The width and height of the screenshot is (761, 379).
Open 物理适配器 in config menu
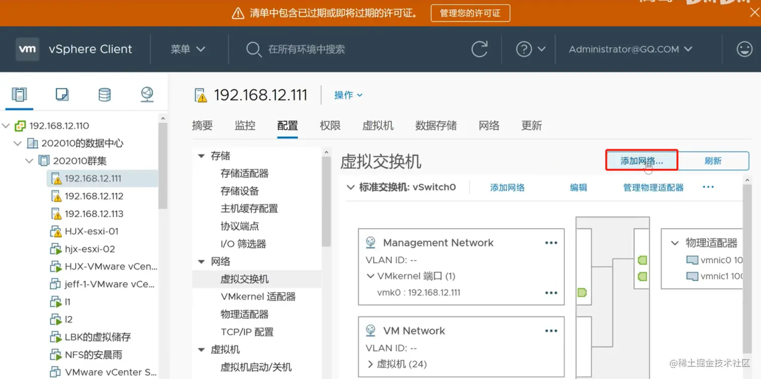(245, 314)
